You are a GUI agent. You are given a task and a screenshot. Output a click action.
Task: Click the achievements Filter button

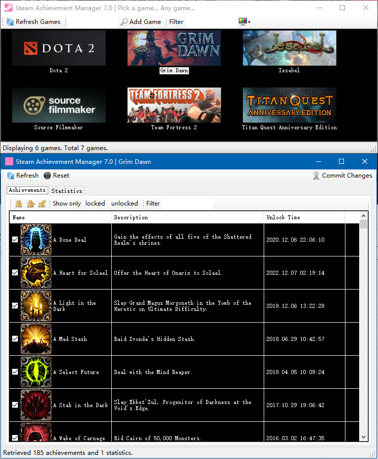pyautogui.click(x=153, y=204)
